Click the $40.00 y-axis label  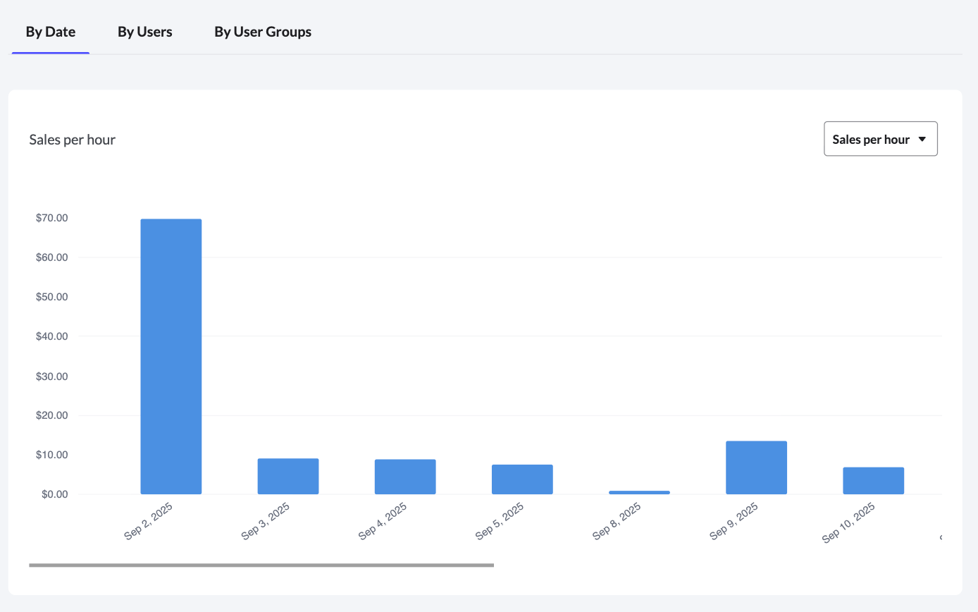pyautogui.click(x=51, y=336)
